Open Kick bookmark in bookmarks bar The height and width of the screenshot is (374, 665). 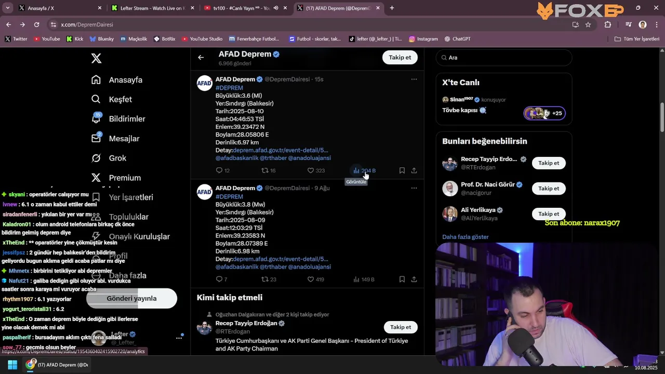coord(75,39)
